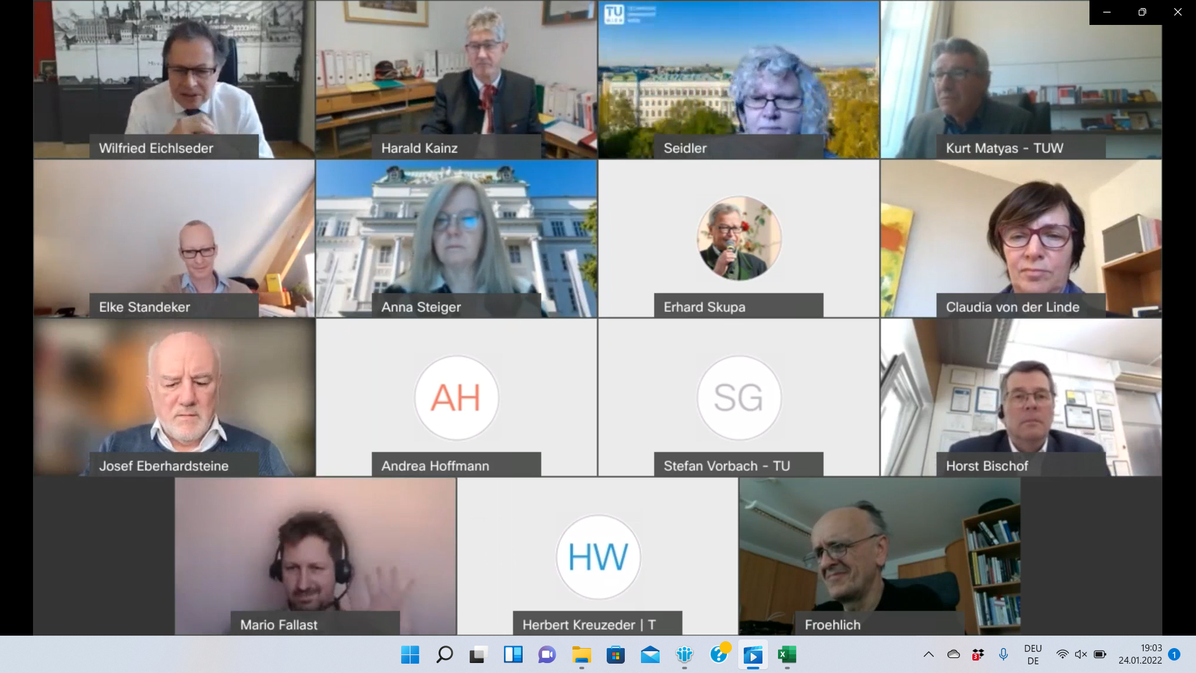This screenshot has height=673, width=1196.
Task: Expand hidden system tray icons chevron
Action: coord(928,654)
